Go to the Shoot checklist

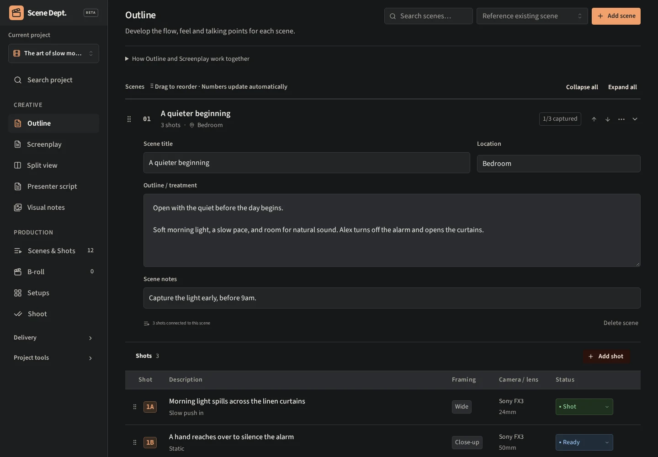click(x=53, y=314)
